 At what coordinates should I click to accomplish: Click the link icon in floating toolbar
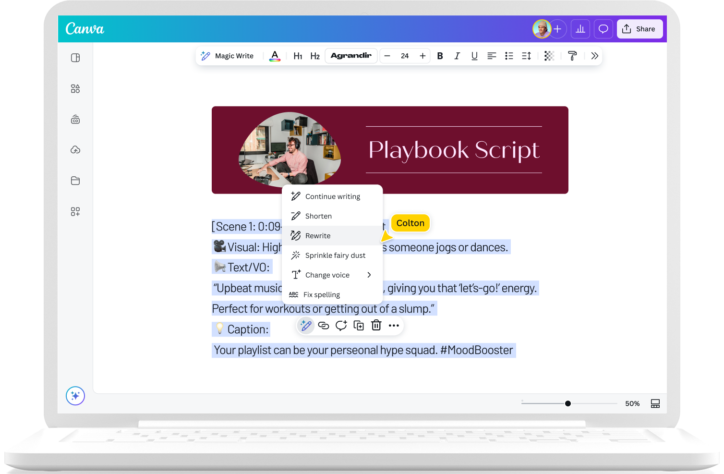pyautogui.click(x=324, y=326)
